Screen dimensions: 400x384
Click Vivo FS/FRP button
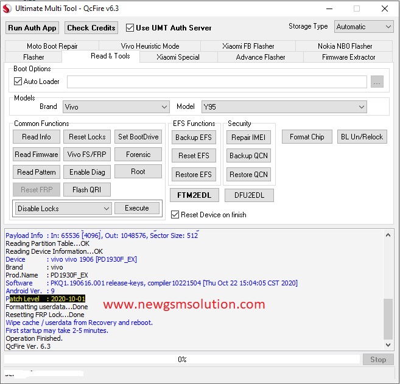87,155
